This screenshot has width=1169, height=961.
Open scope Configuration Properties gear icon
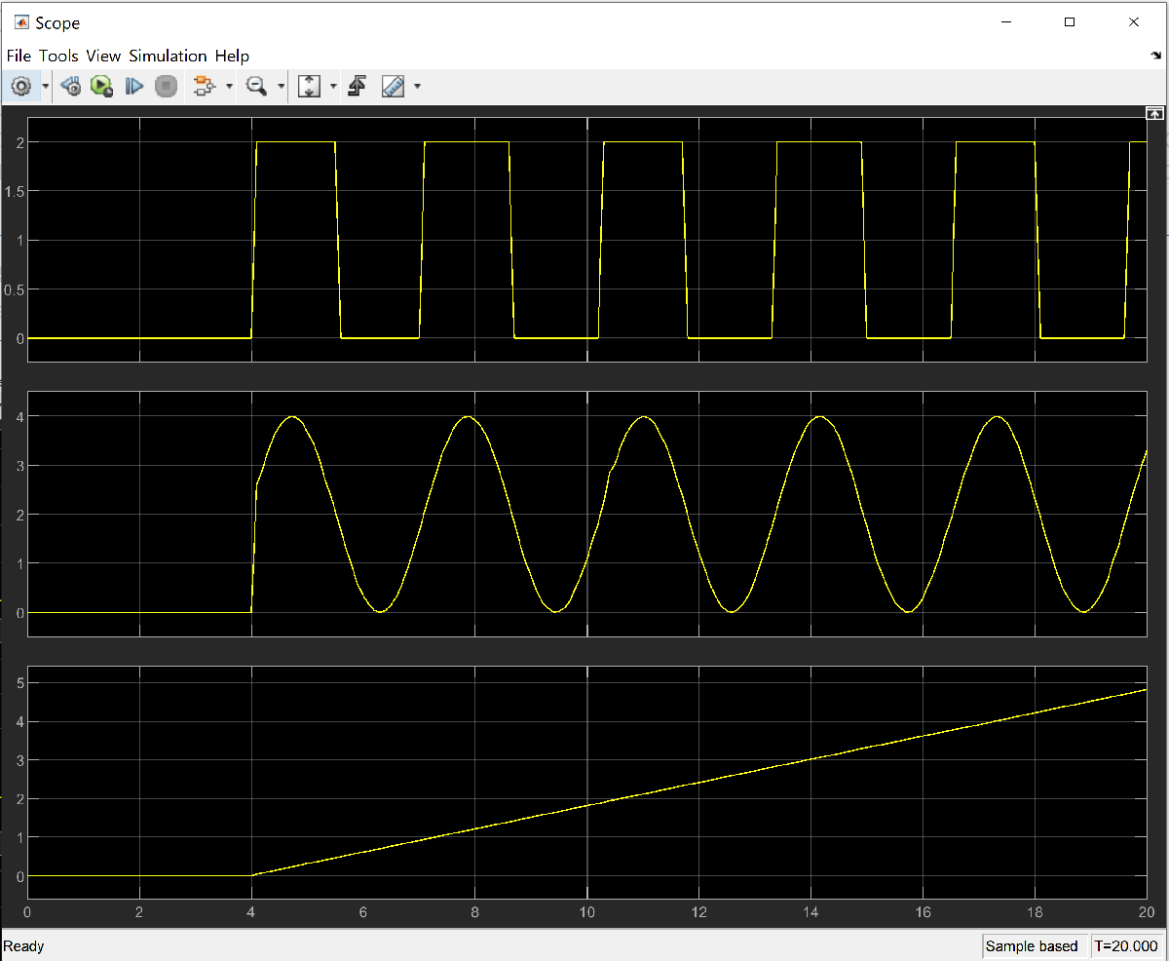coord(21,87)
